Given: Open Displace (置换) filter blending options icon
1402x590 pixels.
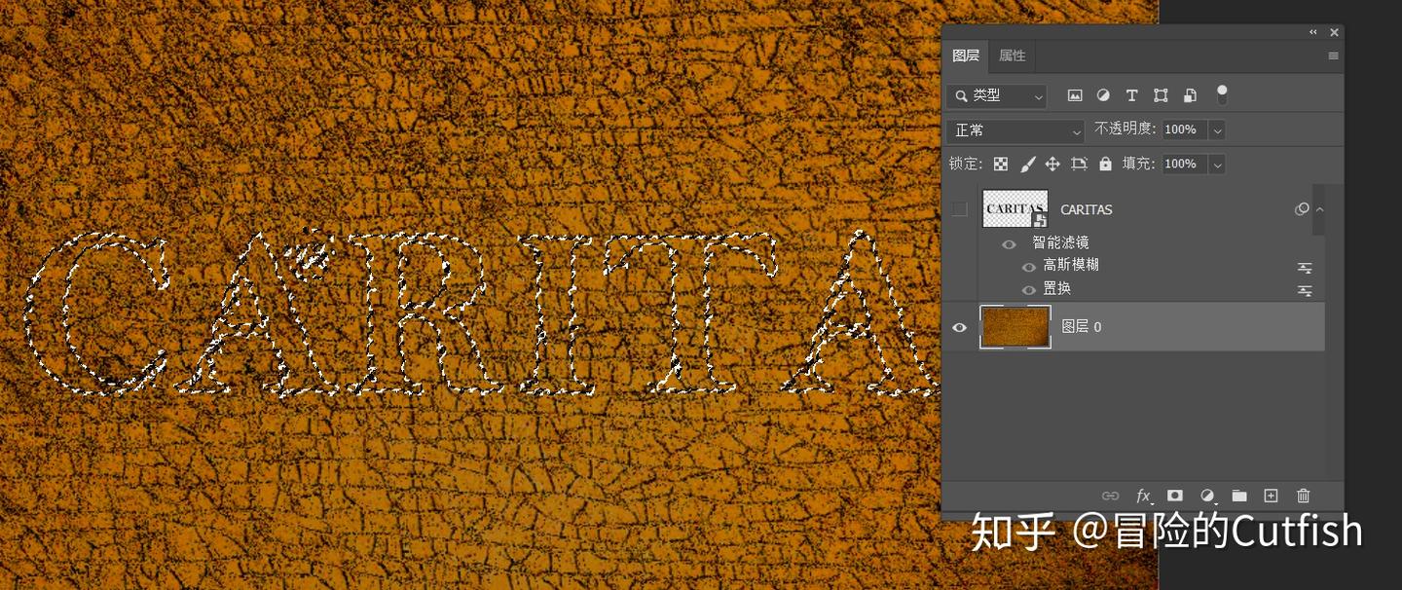Looking at the screenshot, I should pos(1305,290).
